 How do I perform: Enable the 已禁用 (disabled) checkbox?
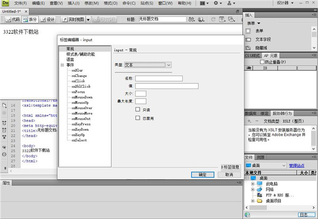(138, 118)
